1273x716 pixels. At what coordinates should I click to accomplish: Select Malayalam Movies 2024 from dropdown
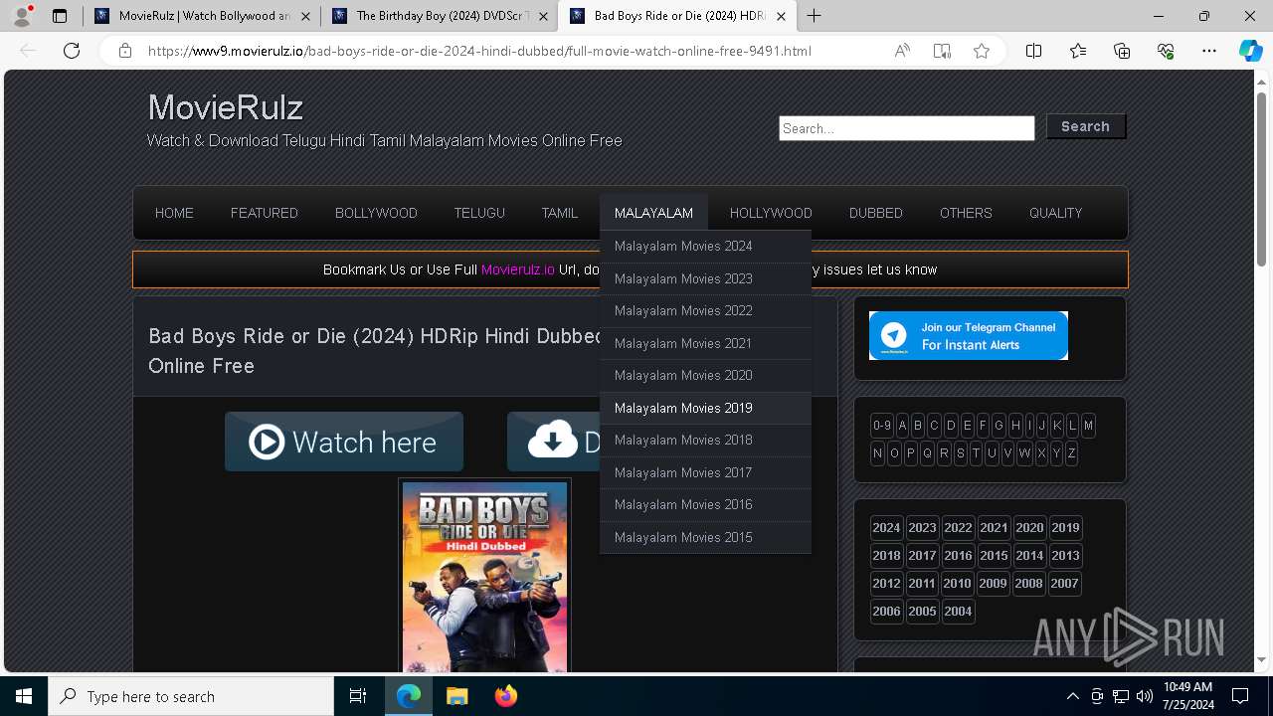click(x=705, y=247)
